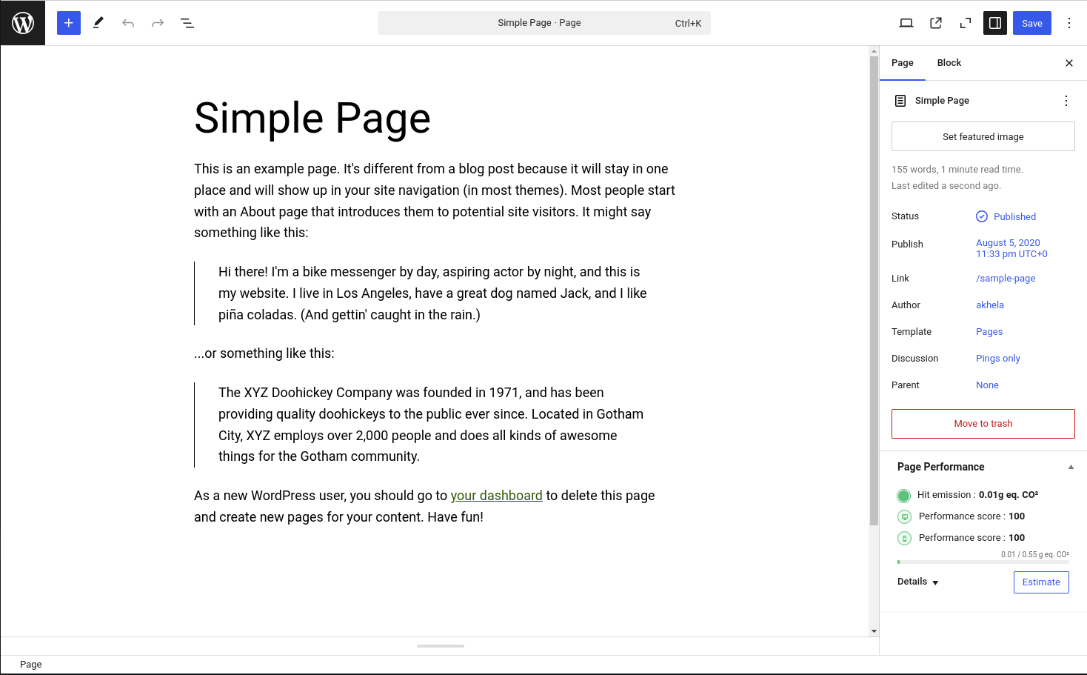Open the laptop preview view icon
This screenshot has height=675, width=1087.
(x=906, y=23)
